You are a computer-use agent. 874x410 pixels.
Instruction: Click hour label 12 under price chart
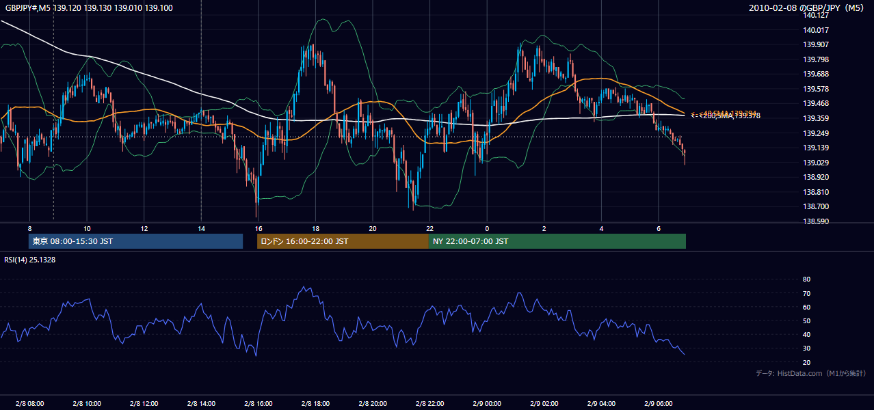point(144,228)
